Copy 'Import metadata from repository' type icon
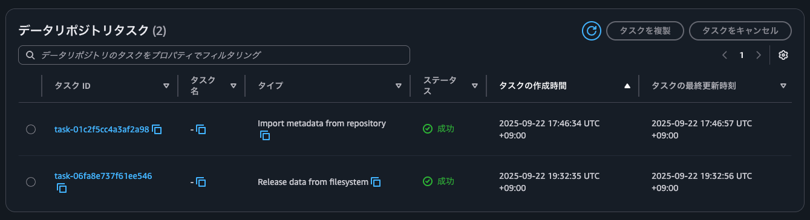The image size is (810, 220). coord(264,135)
